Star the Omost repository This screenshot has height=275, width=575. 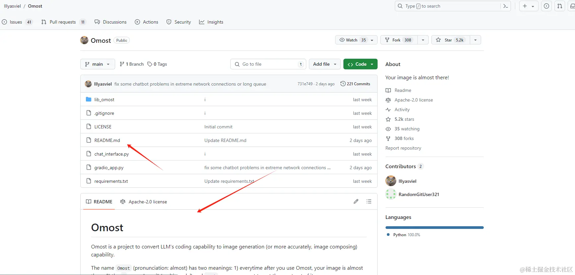tap(451, 40)
